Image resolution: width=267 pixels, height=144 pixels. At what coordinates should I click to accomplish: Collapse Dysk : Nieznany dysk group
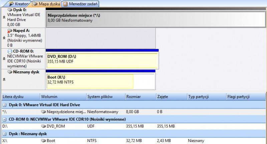5,134
